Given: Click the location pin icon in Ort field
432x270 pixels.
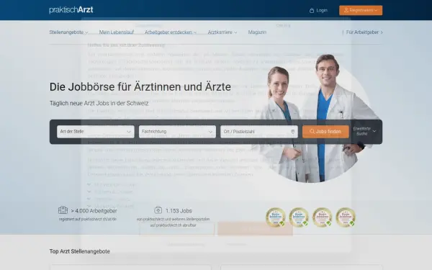Looking at the screenshot, I should [292, 132].
